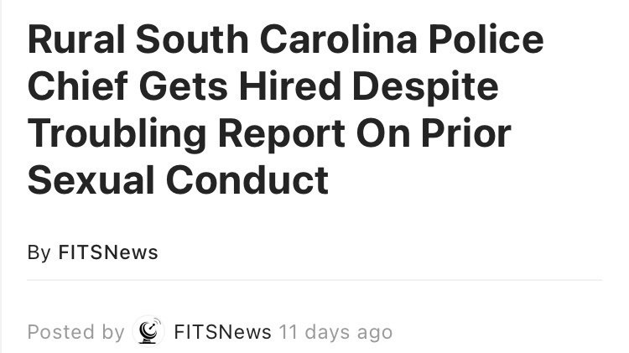Click the word 'Despite' in the headline
The image size is (629, 353).
[x=425, y=86]
